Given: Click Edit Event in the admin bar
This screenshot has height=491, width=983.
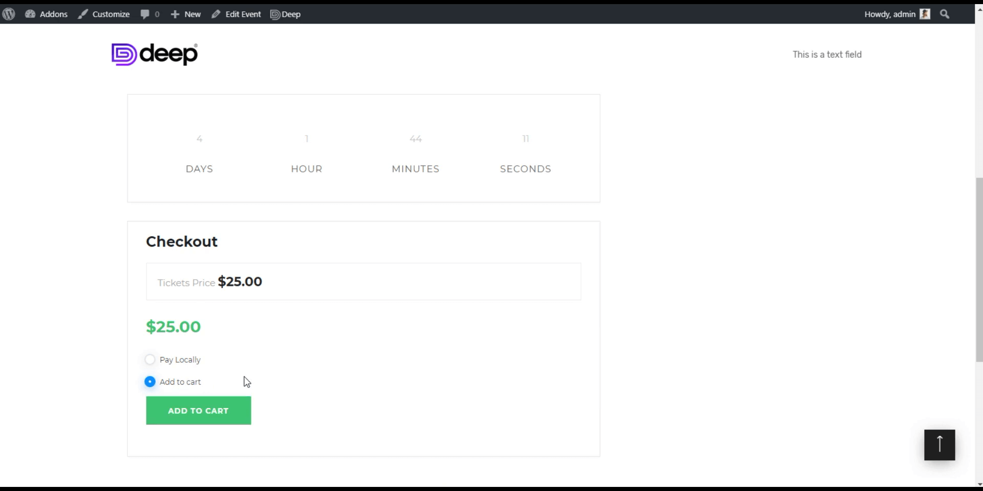Looking at the screenshot, I should 237,14.
